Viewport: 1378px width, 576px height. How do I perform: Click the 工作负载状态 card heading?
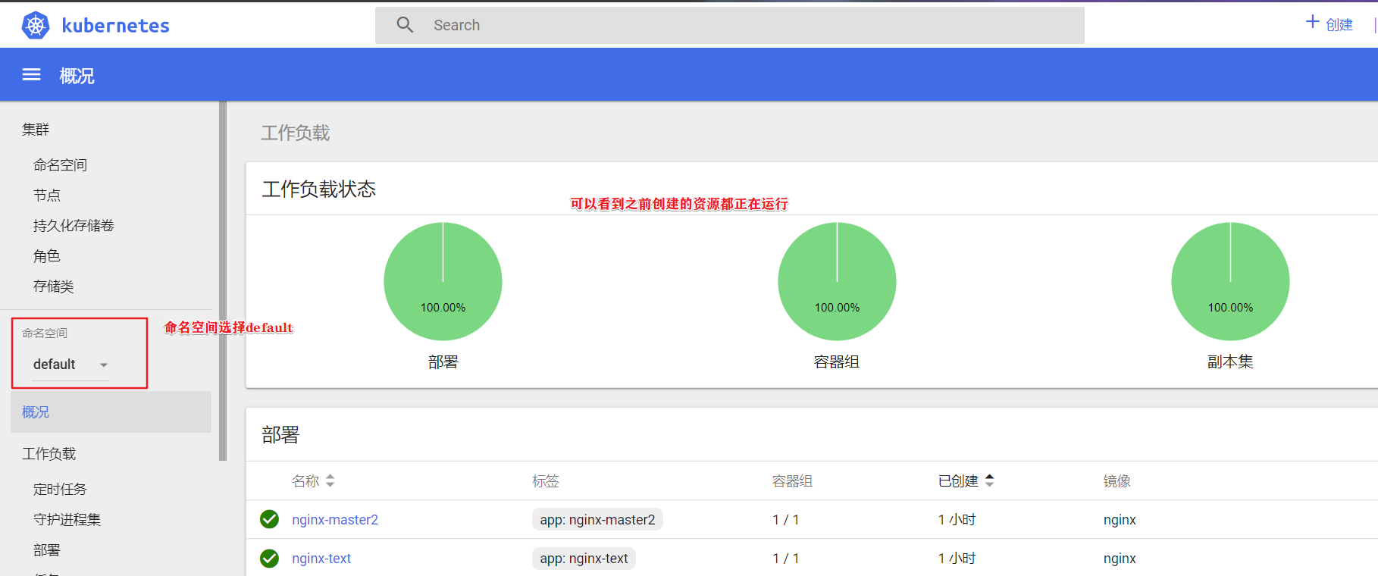[x=319, y=189]
